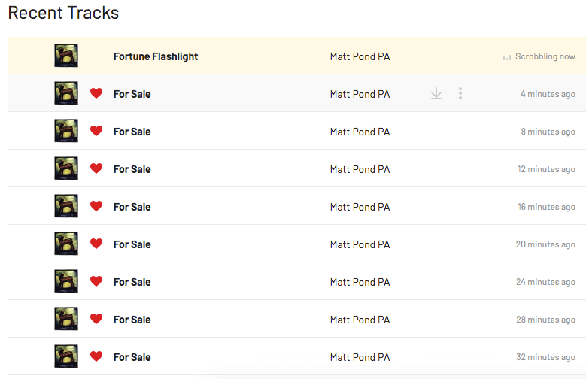Click album art of Fortune Flashlight
Image resolution: width=586 pixels, height=379 pixels.
[x=66, y=56]
